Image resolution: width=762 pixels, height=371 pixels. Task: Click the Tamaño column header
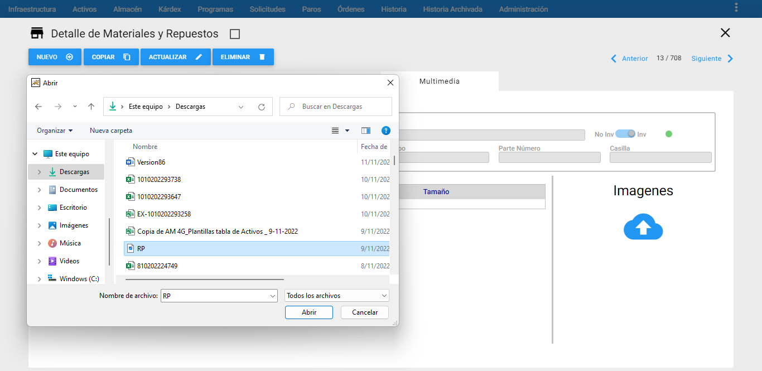pos(436,191)
